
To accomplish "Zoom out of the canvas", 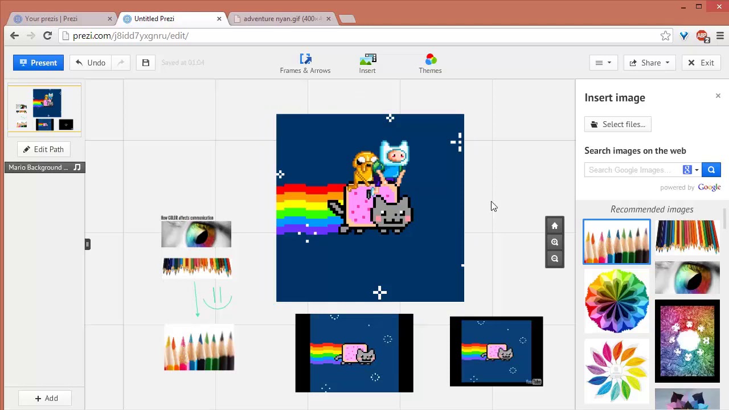I will point(555,259).
